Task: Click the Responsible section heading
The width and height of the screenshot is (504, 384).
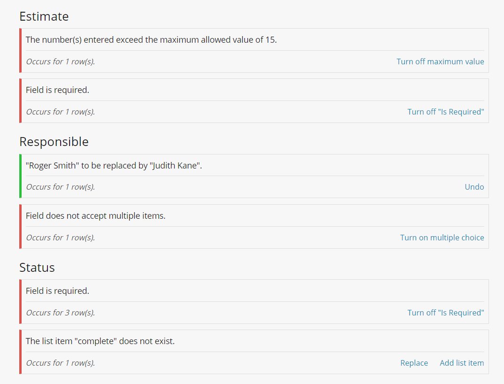Action: [54, 142]
